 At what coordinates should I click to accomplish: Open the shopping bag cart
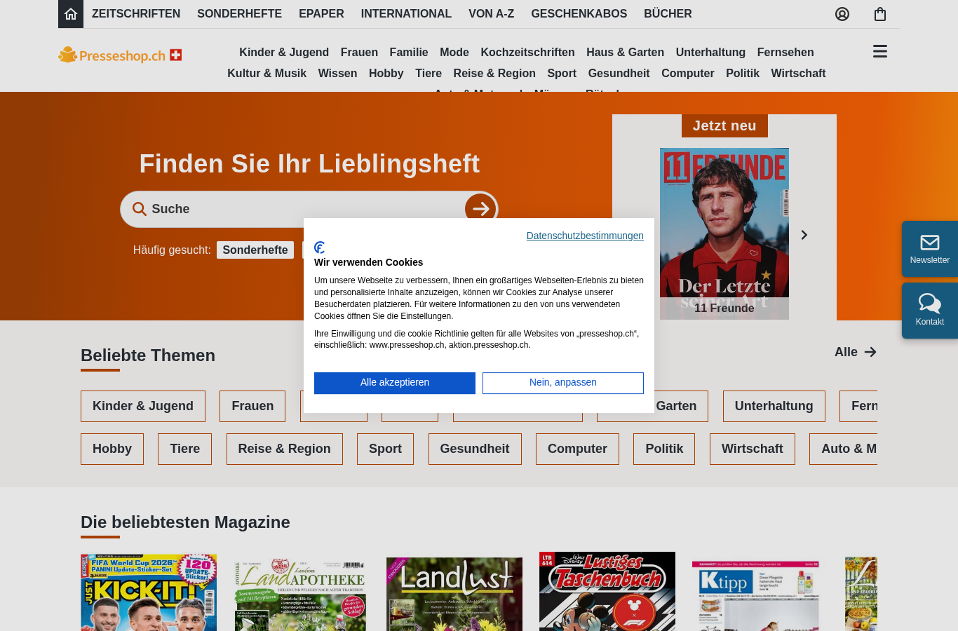click(x=880, y=14)
